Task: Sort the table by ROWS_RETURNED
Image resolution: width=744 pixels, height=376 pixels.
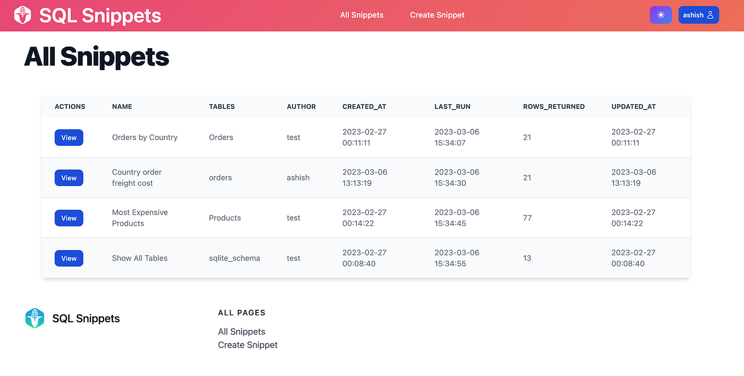Action: coord(553,106)
